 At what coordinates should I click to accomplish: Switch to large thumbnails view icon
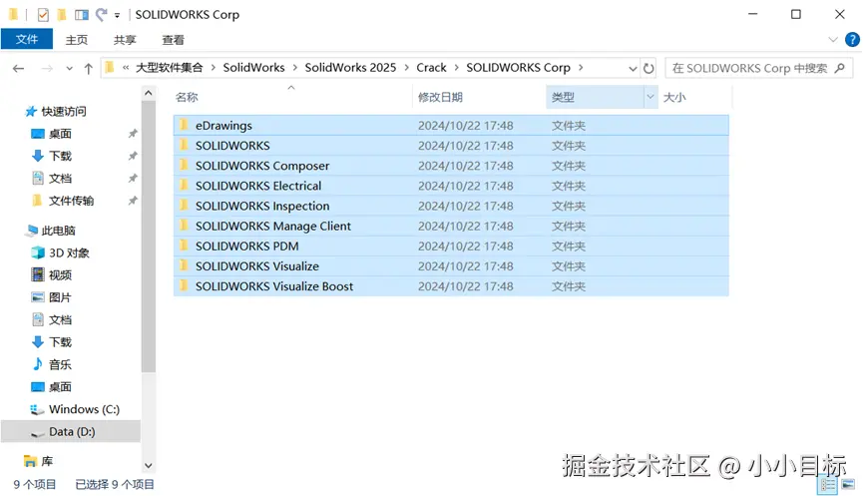[848, 485]
